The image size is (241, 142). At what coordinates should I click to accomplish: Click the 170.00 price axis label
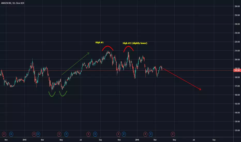pos(237,86)
